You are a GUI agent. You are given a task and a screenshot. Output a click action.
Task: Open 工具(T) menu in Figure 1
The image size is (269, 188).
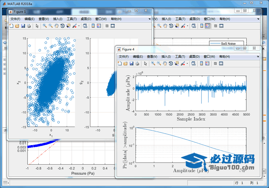72,19
